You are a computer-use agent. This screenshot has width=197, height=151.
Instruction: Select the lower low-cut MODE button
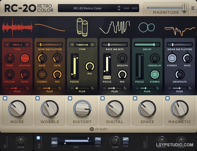click(x=54, y=143)
